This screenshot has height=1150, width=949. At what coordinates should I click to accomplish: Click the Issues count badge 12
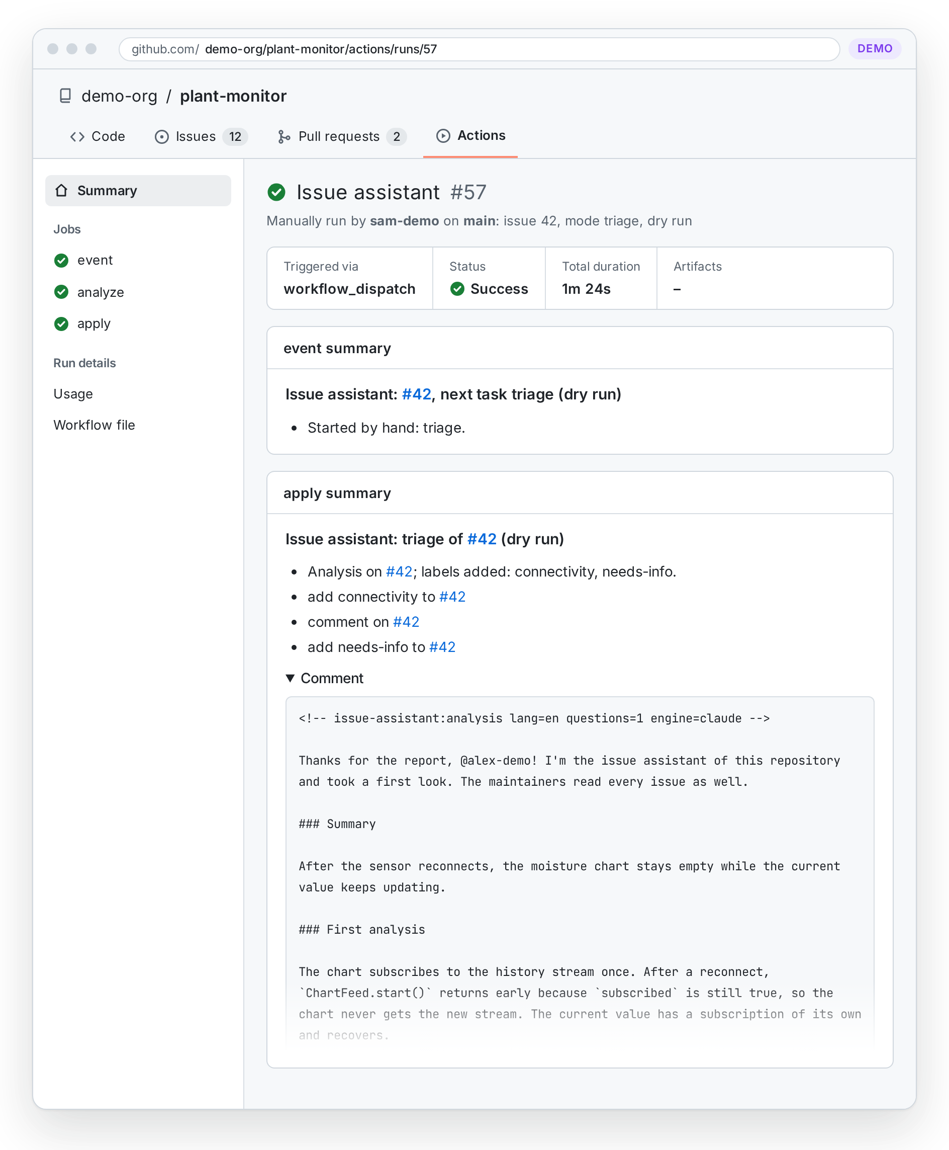tap(235, 136)
